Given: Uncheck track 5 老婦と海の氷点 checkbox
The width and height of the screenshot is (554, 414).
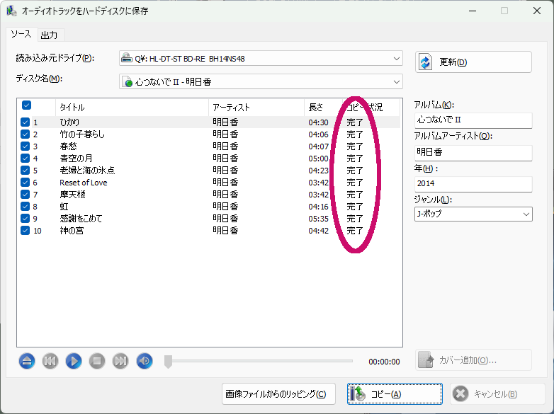Looking at the screenshot, I should (25, 170).
